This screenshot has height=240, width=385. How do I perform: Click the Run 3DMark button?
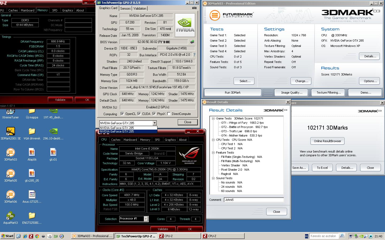233,93
